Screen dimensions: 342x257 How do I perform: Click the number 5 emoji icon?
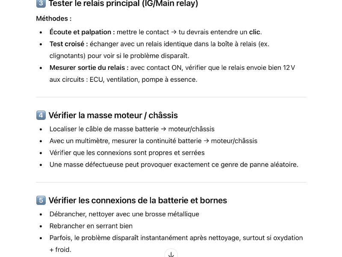[x=41, y=200]
